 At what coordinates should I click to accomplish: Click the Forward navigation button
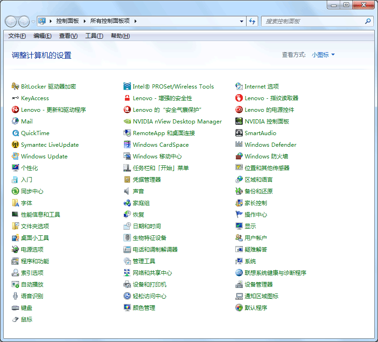(24, 22)
